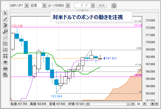
Task: Click the minus button to shrink chart
Action: 156,104
